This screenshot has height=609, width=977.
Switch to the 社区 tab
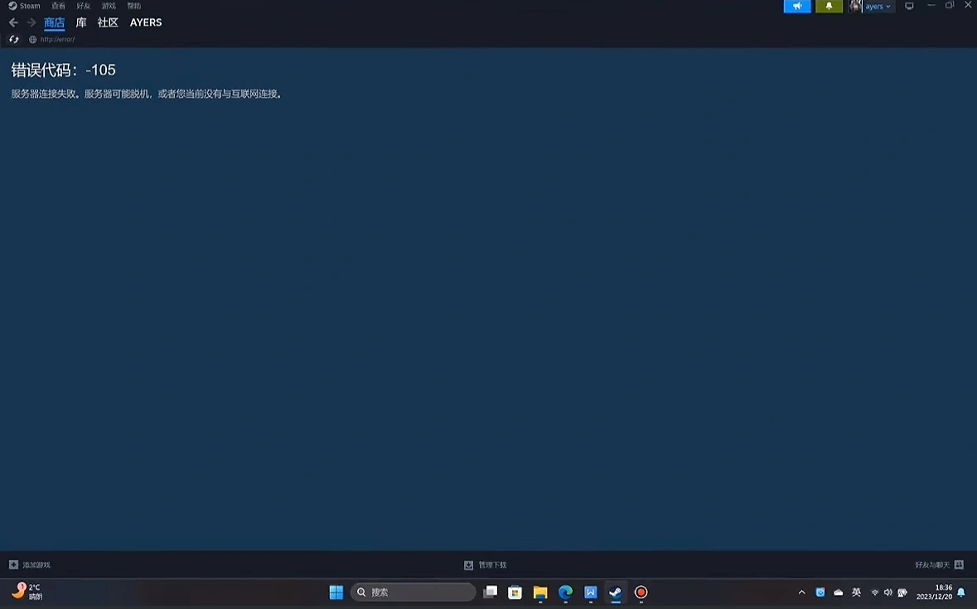(x=106, y=22)
